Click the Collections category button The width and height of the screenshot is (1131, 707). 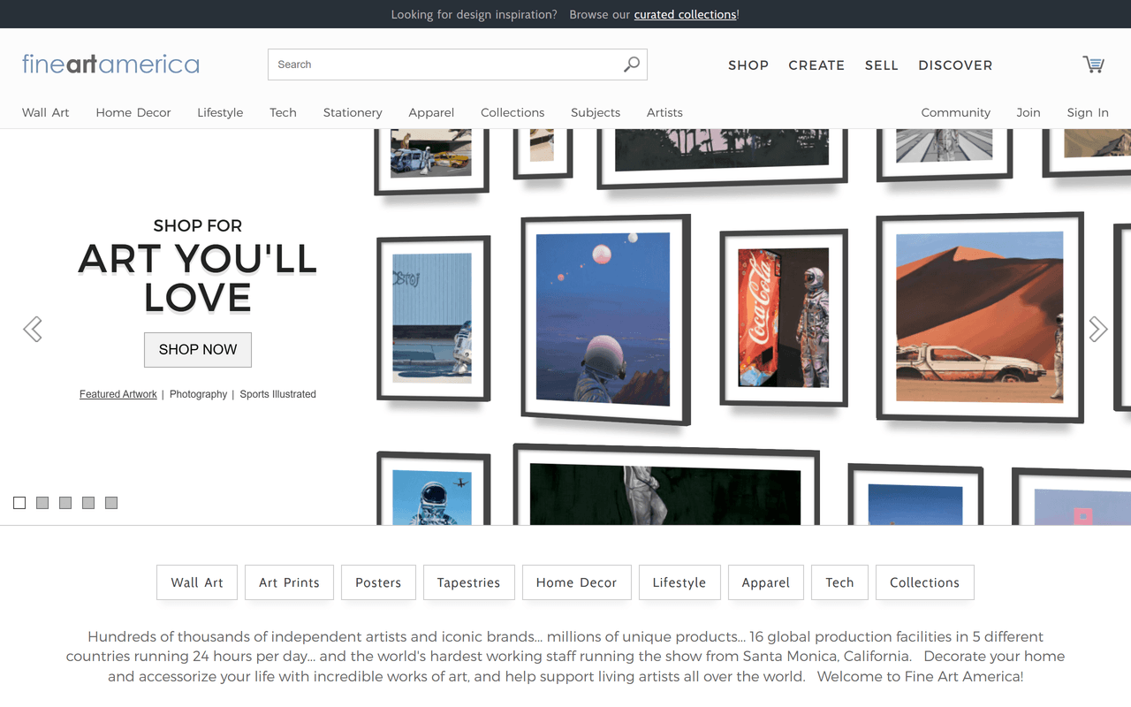pyautogui.click(x=925, y=582)
